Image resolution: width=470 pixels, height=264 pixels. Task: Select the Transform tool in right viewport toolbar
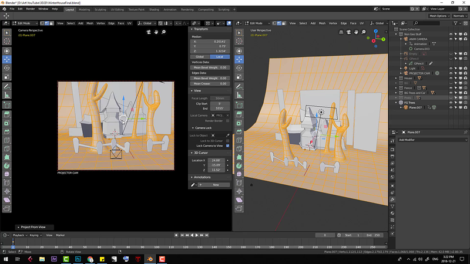(239, 51)
